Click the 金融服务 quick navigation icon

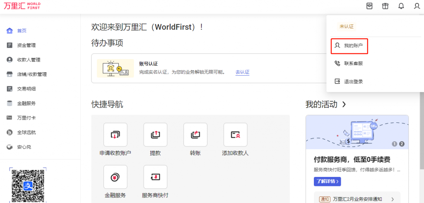(115, 177)
